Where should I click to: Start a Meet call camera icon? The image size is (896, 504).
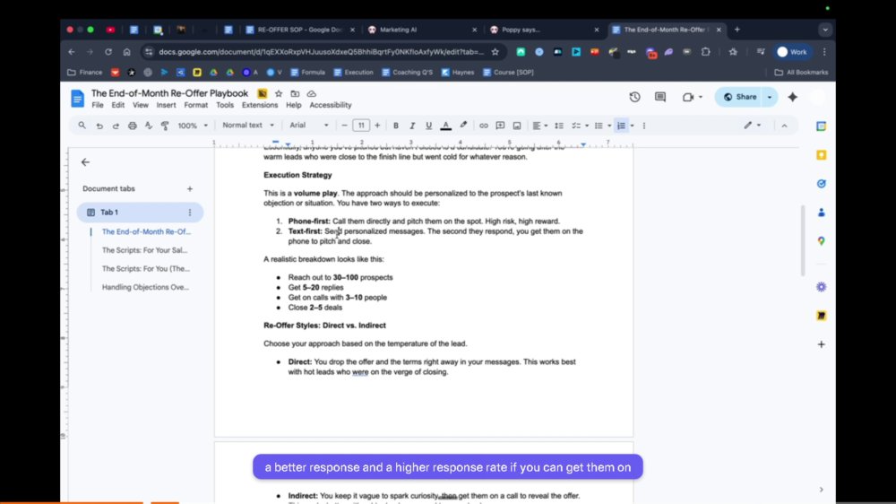(688, 97)
